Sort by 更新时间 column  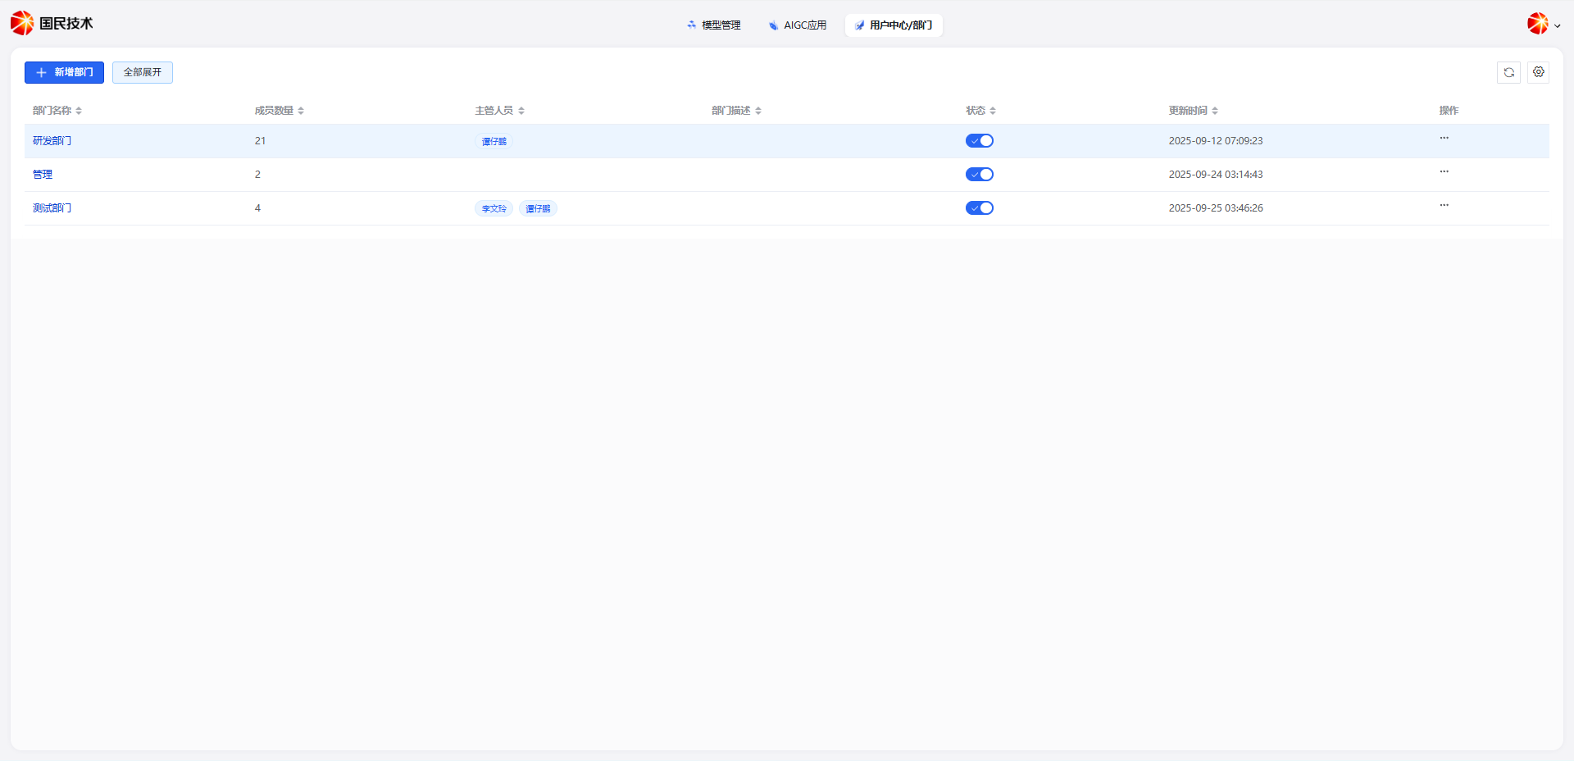[1215, 111]
